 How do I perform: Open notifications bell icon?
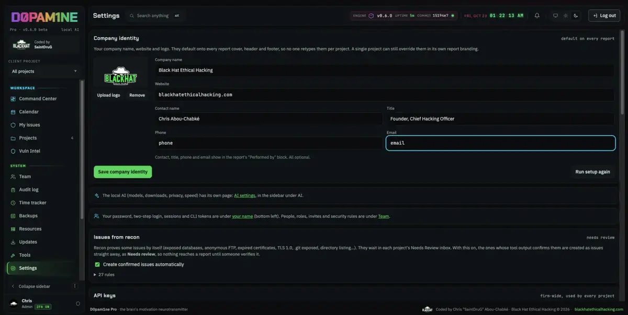(537, 16)
